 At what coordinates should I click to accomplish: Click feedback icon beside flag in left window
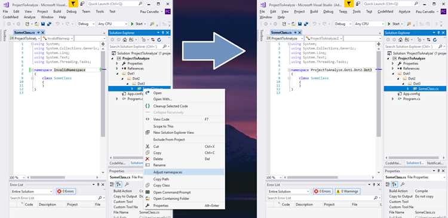coord(82,4)
